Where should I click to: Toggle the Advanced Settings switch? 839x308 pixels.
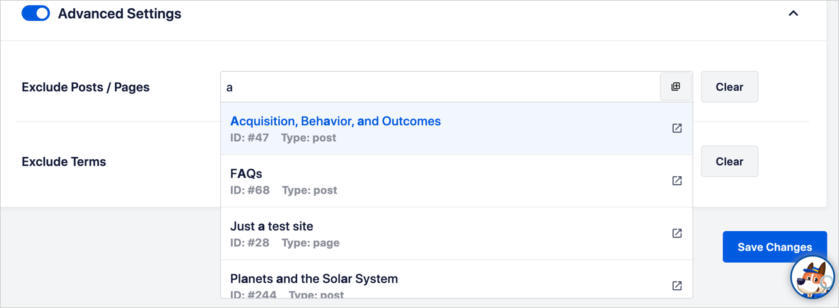[x=36, y=13]
